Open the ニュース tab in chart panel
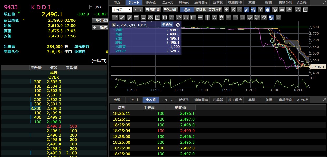 point(168,2)
